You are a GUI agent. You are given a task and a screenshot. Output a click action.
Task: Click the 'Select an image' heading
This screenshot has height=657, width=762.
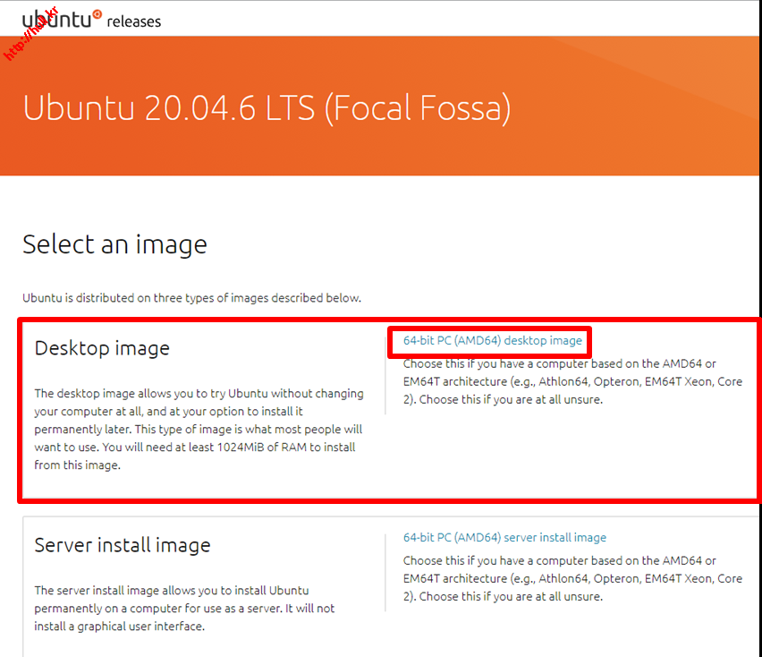tap(114, 244)
